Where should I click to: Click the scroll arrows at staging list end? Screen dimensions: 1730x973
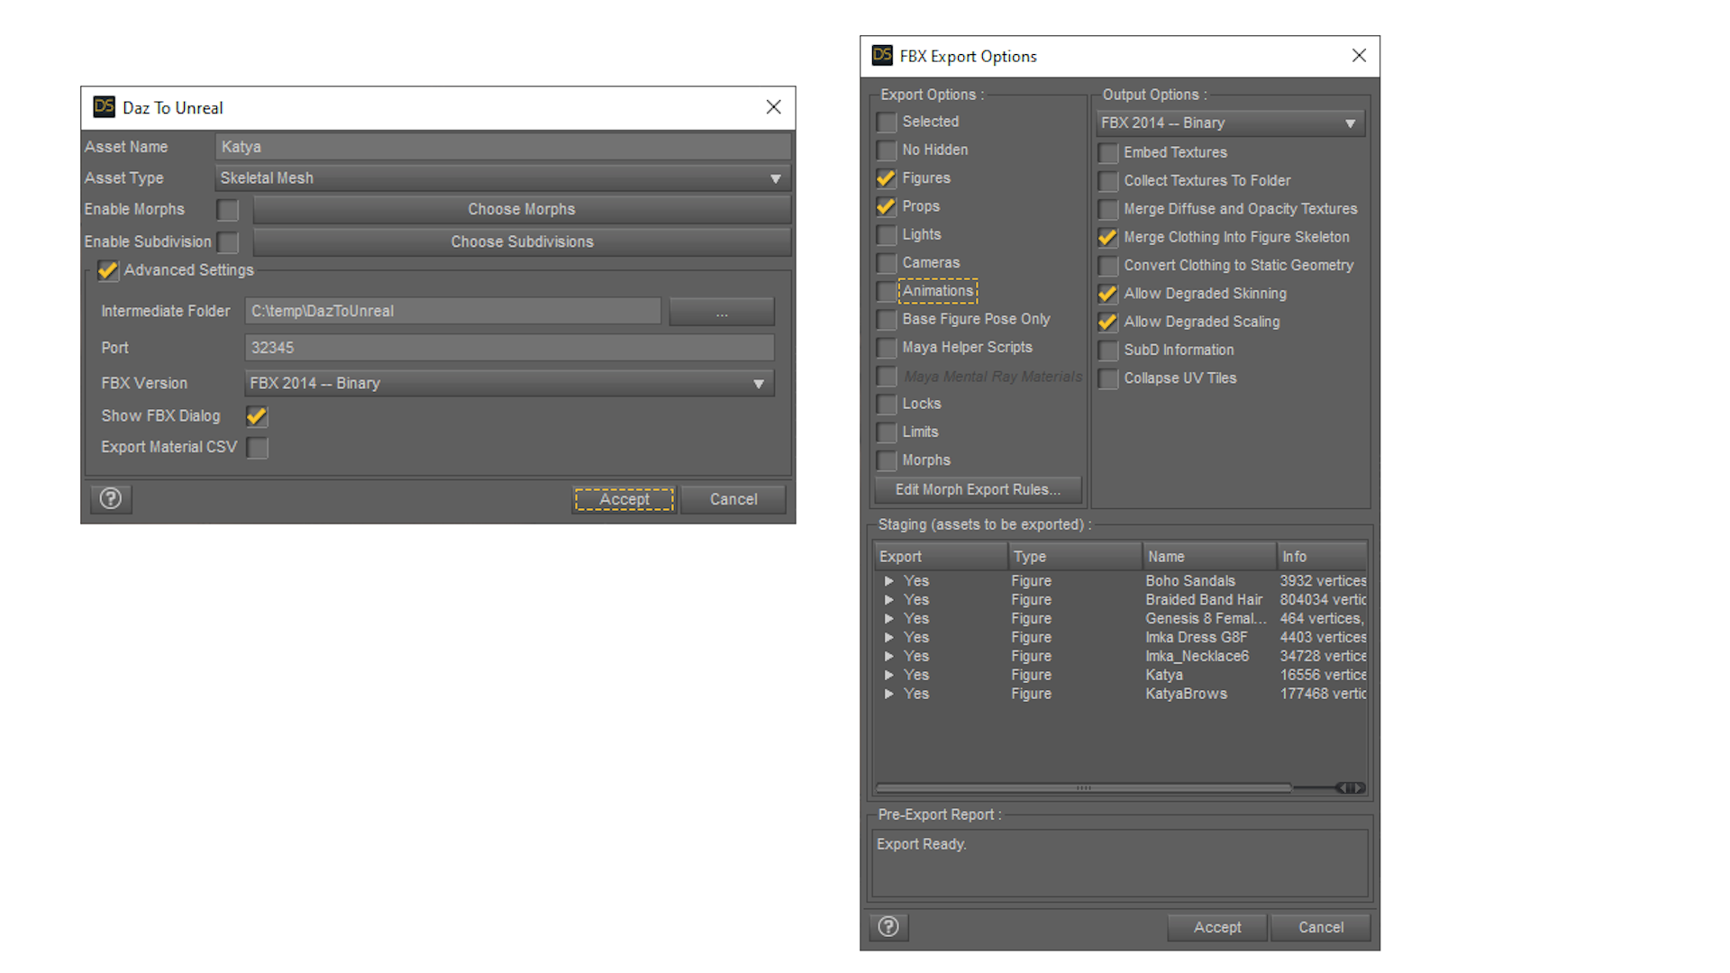click(1350, 787)
